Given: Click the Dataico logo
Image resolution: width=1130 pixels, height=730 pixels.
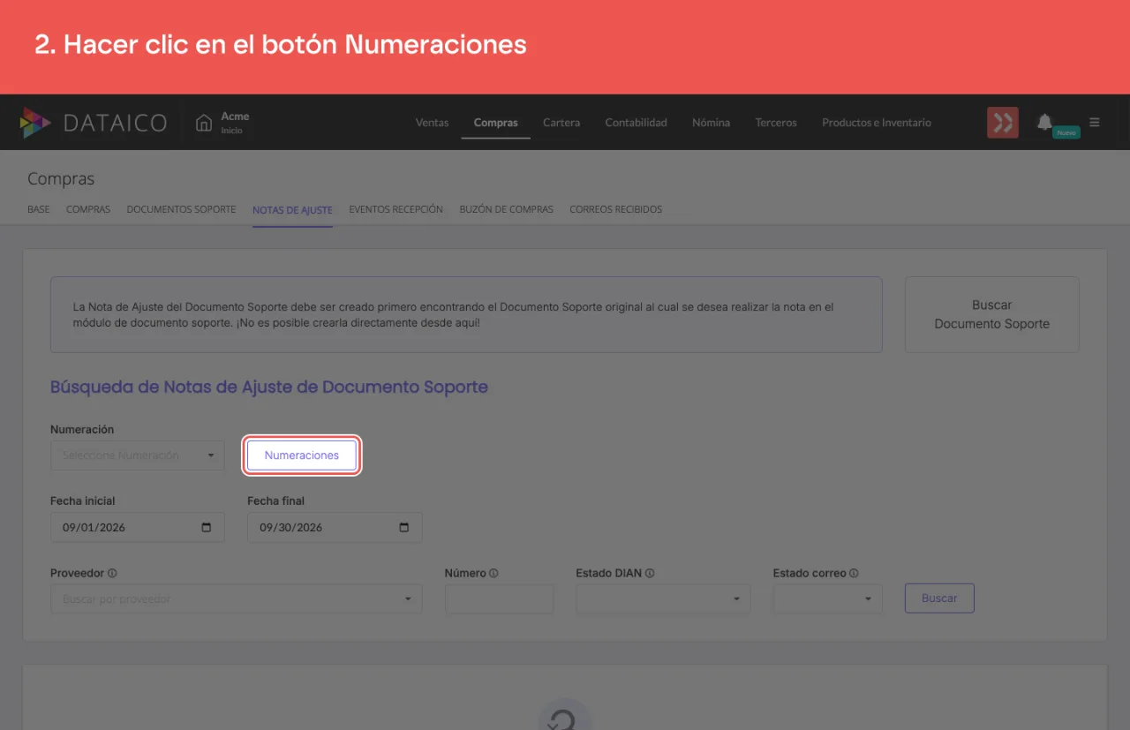Looking at the screenshot, I should click(x=93, y=123).
